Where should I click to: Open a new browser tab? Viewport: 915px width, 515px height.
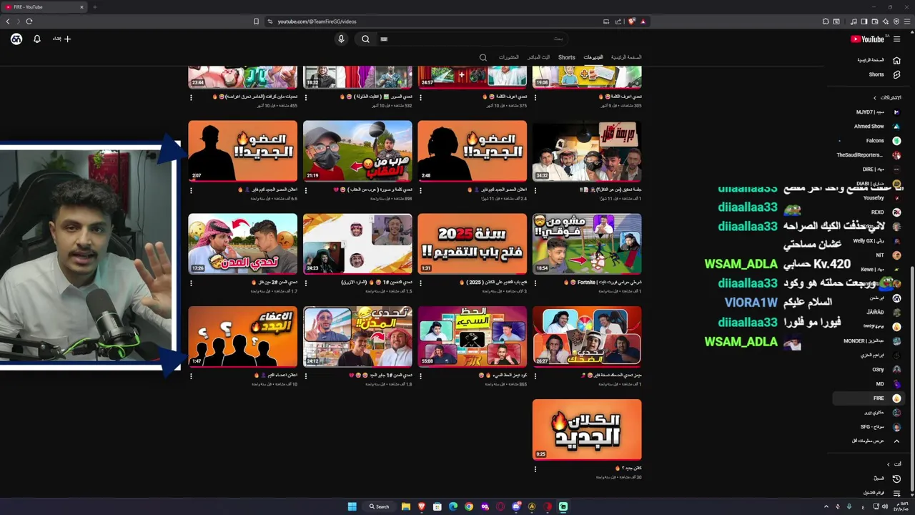click(94, 7)
